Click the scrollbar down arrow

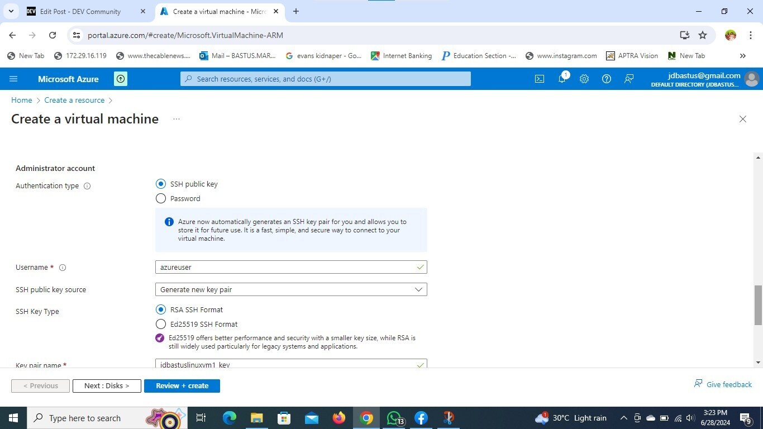pos(758,363)
